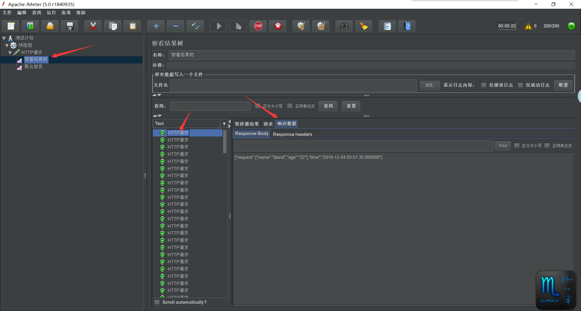Click the Copy icon in toolbar
Viewport: 581px width, 311px height.
tap(113, 26)
